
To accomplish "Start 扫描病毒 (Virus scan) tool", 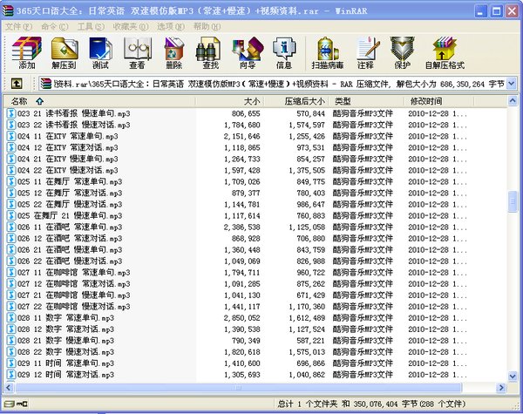I will click(x=328, y=52).
